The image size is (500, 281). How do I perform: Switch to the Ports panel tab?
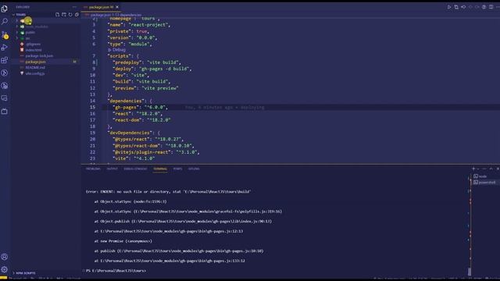coord(177,169)
